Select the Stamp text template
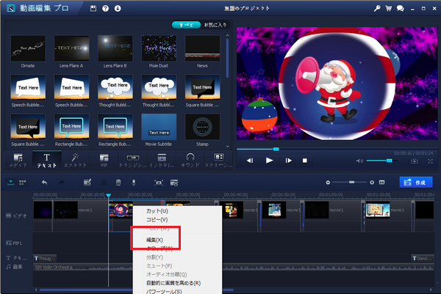The width and height of the screenshot is (441, 294). coord(202,131)
